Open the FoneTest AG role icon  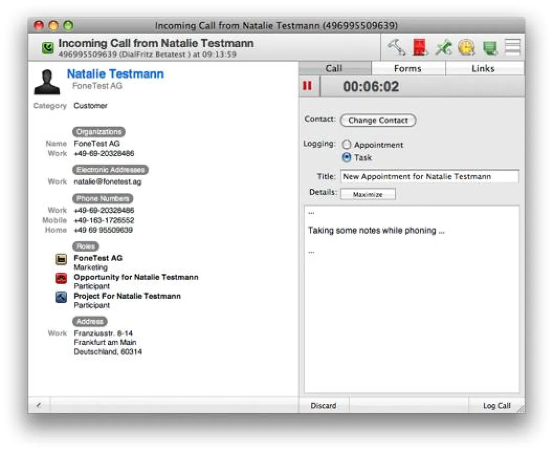(x=61, y=259)
